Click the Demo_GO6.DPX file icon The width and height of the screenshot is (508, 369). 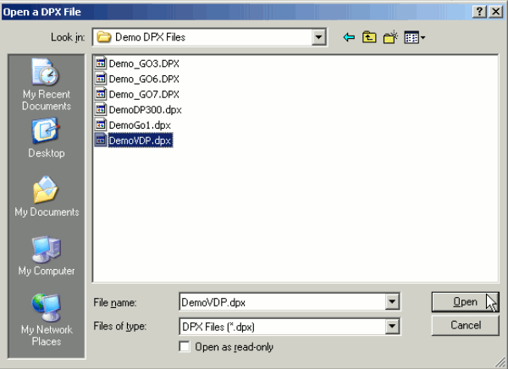point(101,79)
